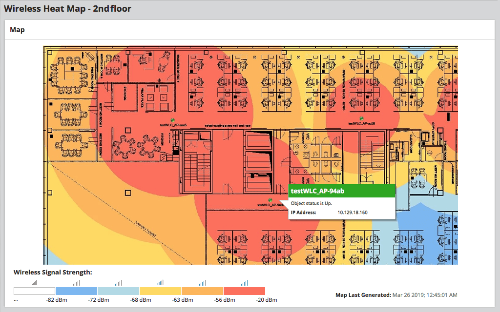
Task: Click signal bars icon above the yellow swatch
Action: point(161,283)
